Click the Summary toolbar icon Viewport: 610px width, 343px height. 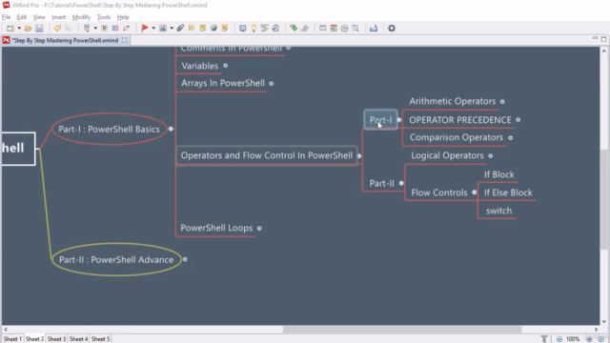pos(114,28)
